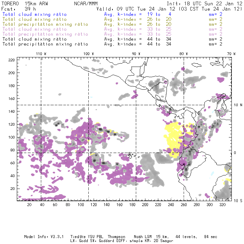Click the 'Fcst: 39 h' forecast label
This screenshot has width=244, height=244.
[19, 9]
